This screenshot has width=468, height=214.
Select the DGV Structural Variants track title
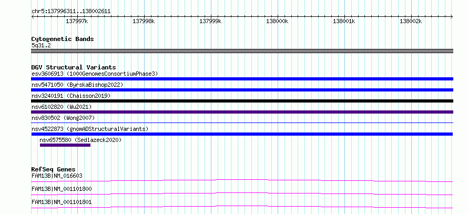(x=74, y=67)
